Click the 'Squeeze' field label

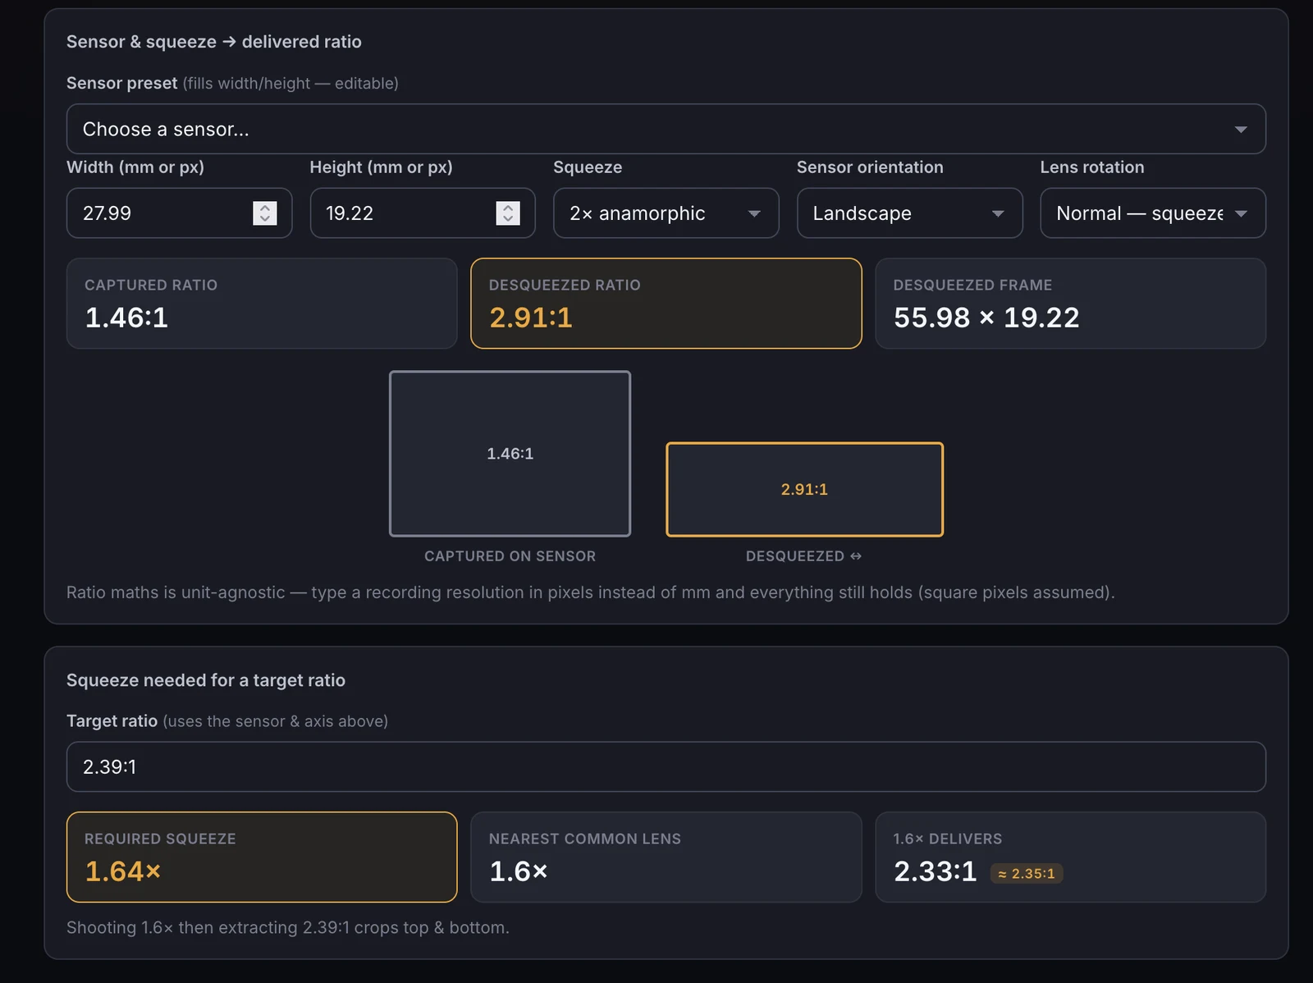click(588, 167)
